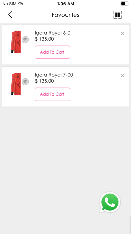This screenshot has height=234, width=131.
Task: Remove Igora Royal 6-0 from favourites
Action: pyautogui.click(x=122, y=34)
